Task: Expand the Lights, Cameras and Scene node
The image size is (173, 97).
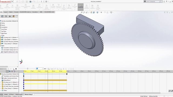Action: (0, 78)
